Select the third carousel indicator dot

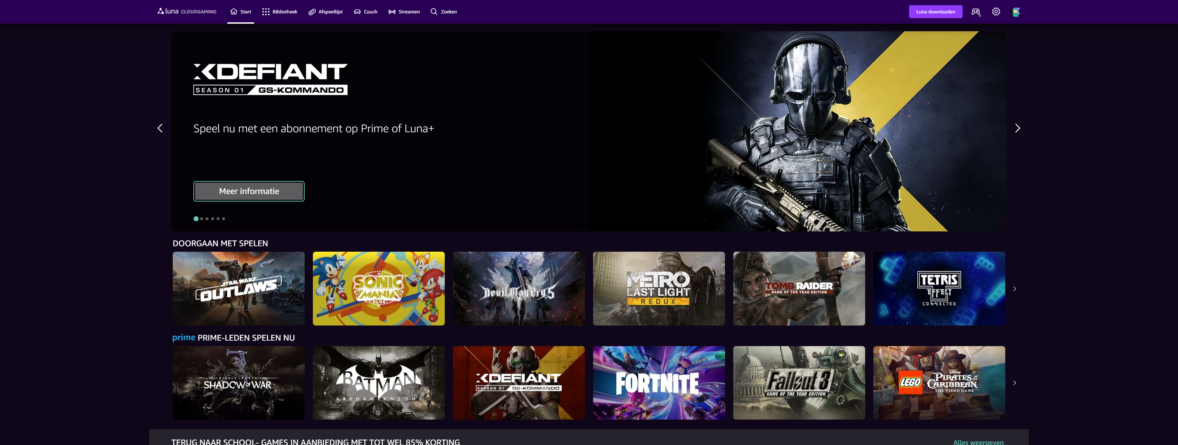coord(207,219)
